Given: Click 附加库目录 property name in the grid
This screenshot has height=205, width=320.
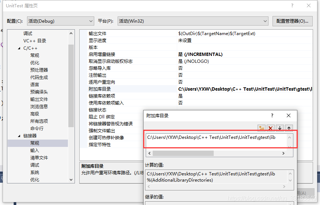Looking at the screenshot, I should click(x=100, y=89).
